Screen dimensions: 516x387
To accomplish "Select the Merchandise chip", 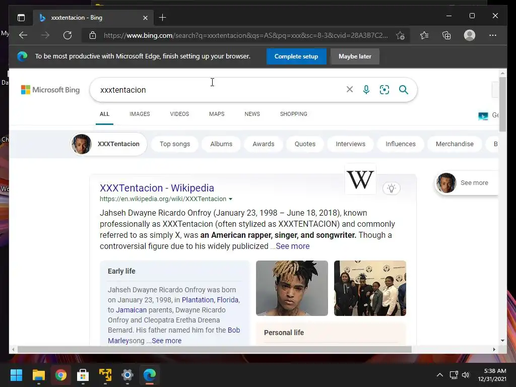I will pyautogui.click(x=455, y=144).
